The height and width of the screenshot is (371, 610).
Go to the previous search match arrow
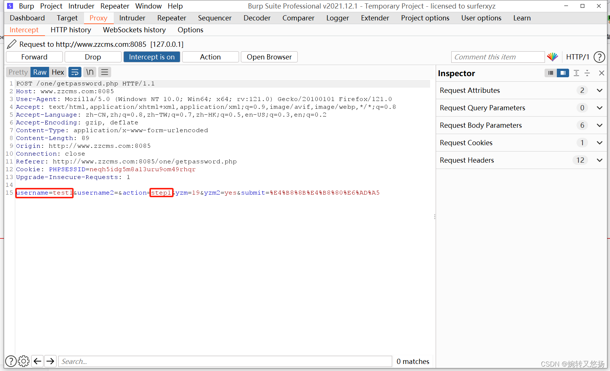pos(38,361)
